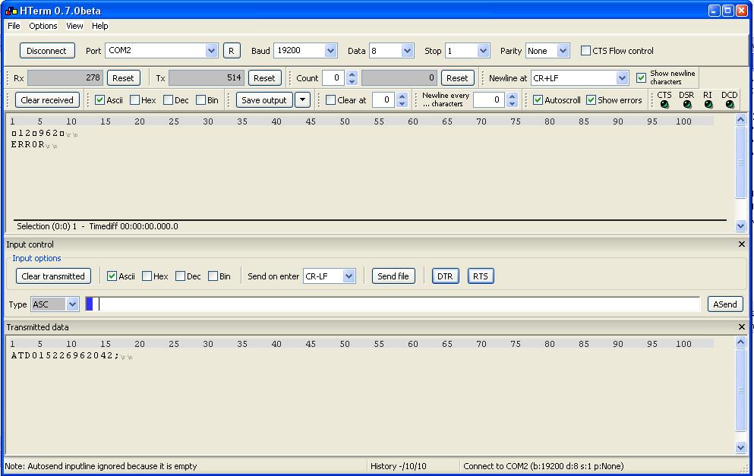Viewport: 754px width, 476px height.
Task: Open Send on enter CR-LF dropdown
Action: click(x=349, y=276)
